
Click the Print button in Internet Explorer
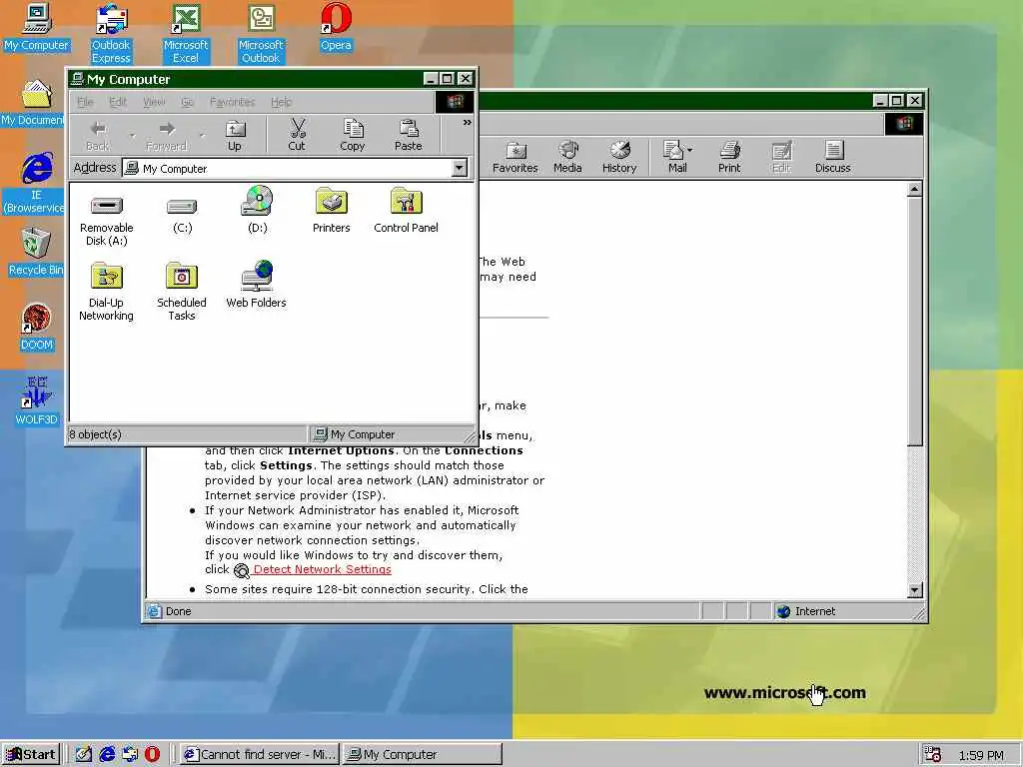click(729, 158)
